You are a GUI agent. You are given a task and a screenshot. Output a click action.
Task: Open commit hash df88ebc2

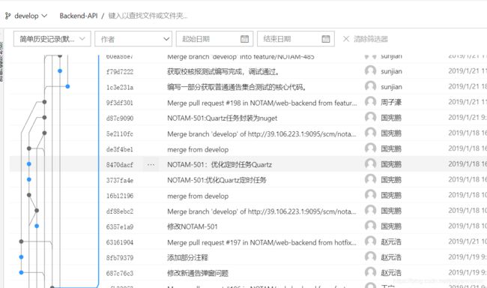tap(120, 211)
